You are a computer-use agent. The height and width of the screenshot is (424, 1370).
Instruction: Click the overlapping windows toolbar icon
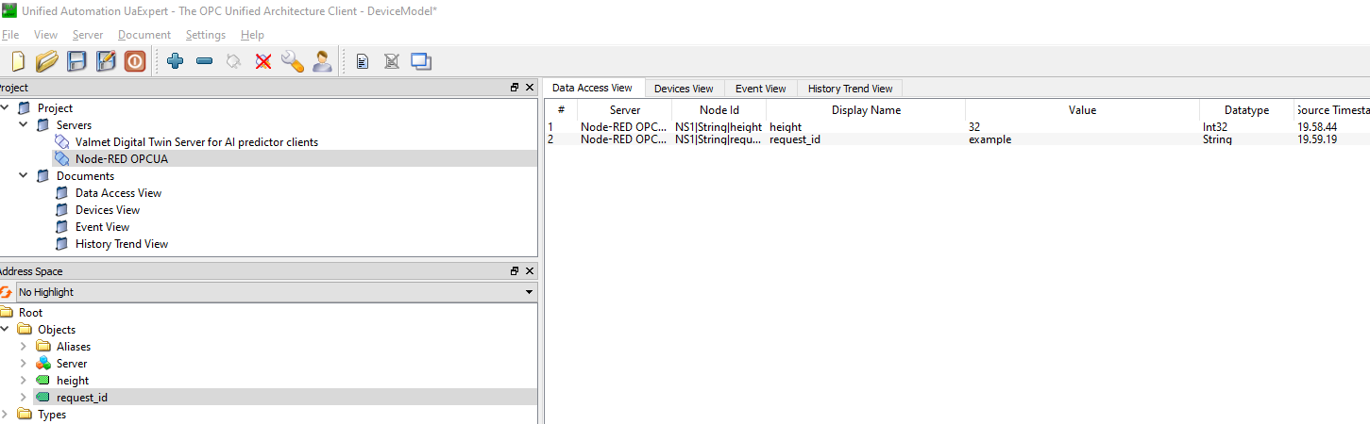421,61
